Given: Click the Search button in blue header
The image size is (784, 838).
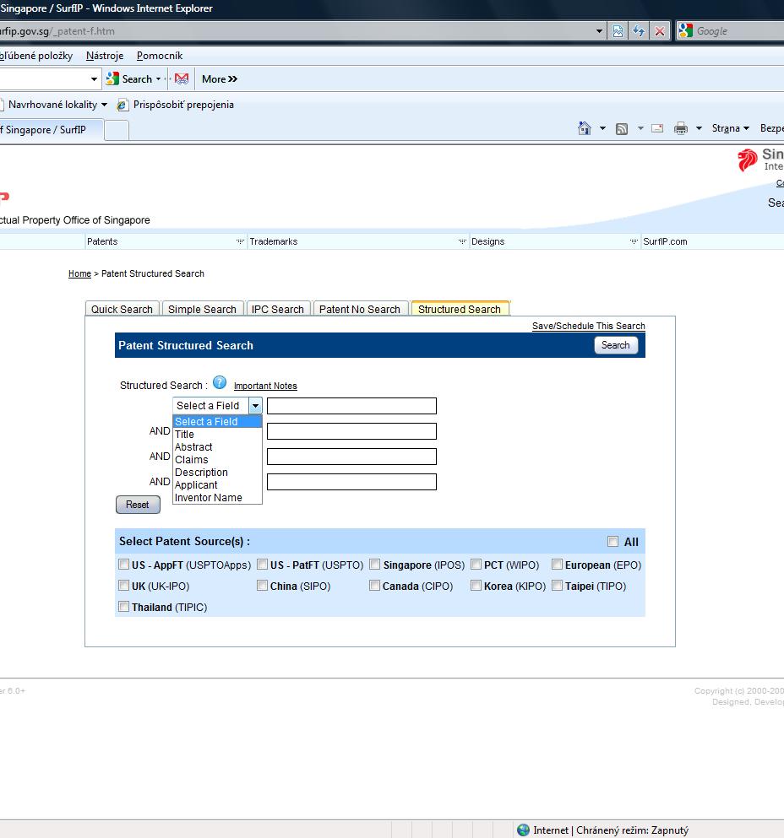Looking at the screenshot, I should point(615,345).
